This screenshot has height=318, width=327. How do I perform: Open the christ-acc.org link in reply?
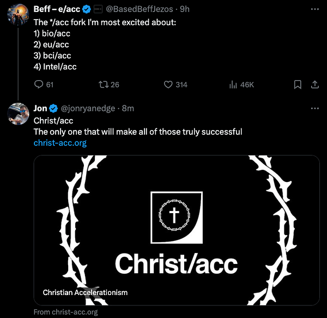point(60,143)
